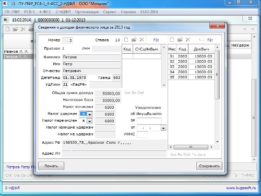The image size is (261, 196).
Task: Click the Налоговая база field
Action: [x=108, y=100]
